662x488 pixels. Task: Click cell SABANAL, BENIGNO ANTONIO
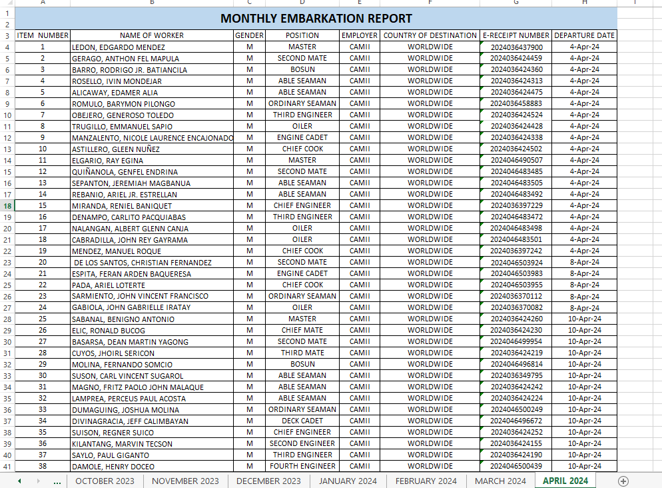click(x=152, y=319)
